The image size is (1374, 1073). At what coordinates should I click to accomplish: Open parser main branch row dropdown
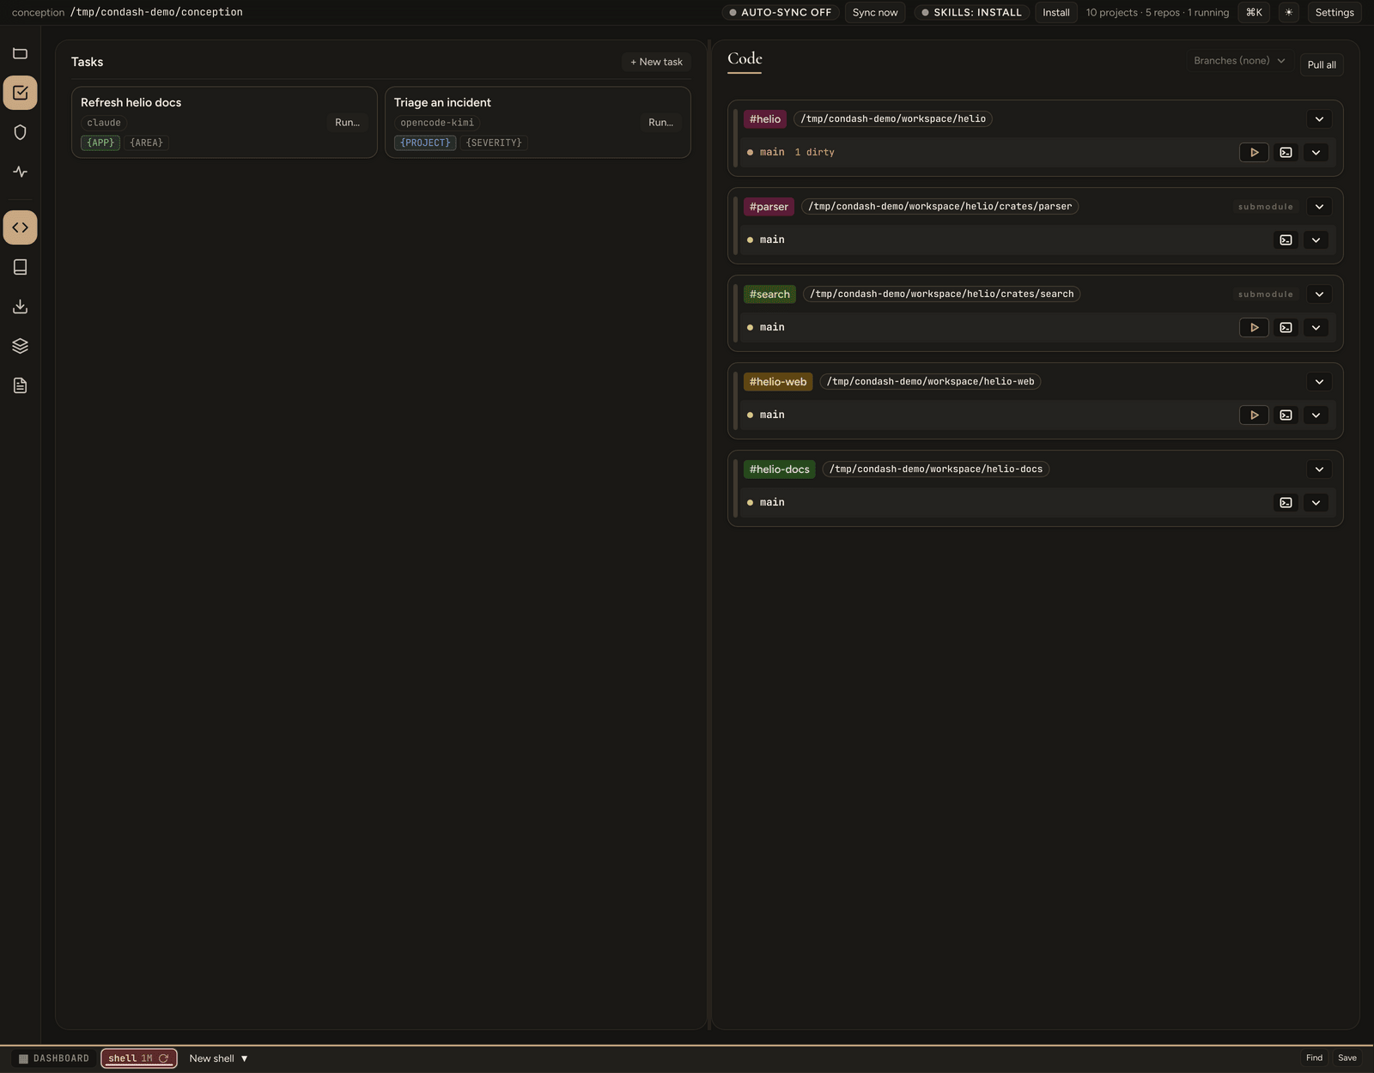(1316, 239)
